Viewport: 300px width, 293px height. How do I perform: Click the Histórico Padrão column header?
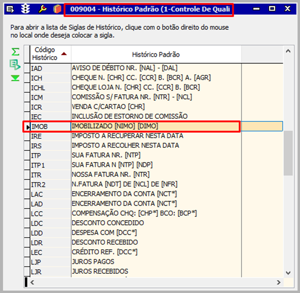click(x=156, y=54)
